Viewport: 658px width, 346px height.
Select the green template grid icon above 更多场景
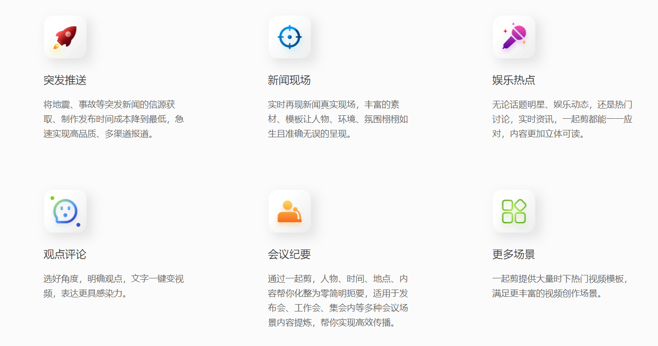[x=514, y=211]
